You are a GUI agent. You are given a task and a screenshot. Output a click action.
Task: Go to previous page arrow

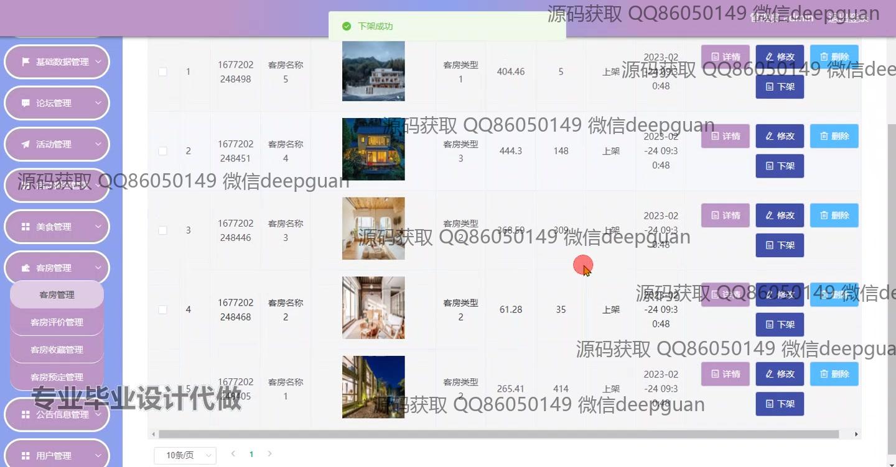coord(233,454)
